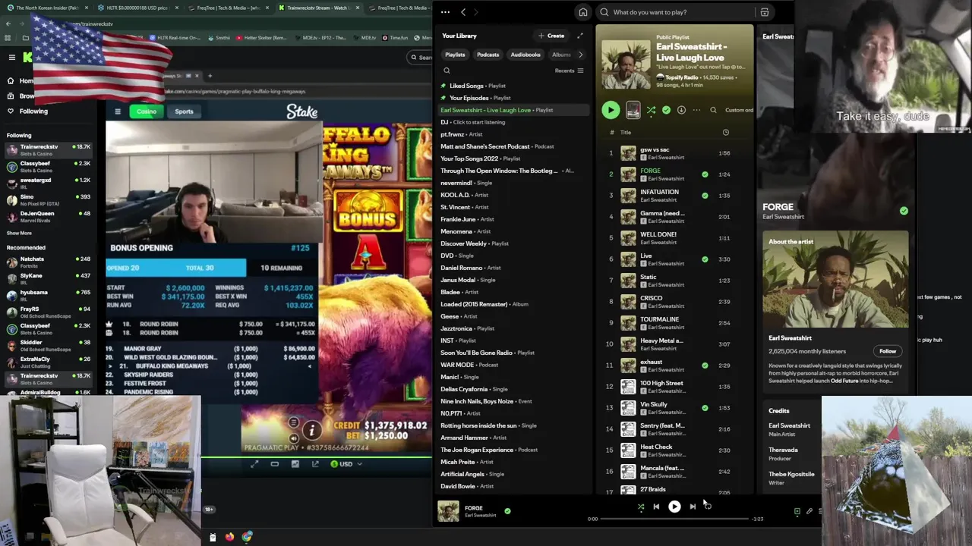Filter library by Albums chip
This screenshot has width=972, height=546.
pos(561,55)
